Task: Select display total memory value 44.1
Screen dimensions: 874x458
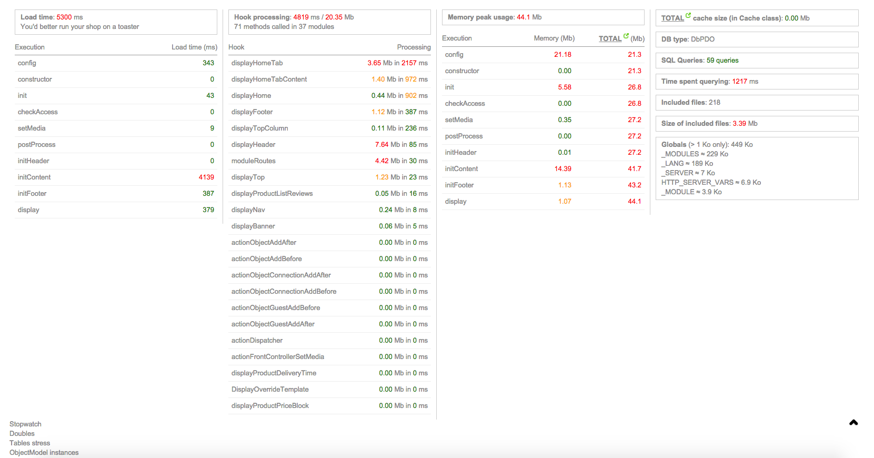Action: [x=635, y=202]
